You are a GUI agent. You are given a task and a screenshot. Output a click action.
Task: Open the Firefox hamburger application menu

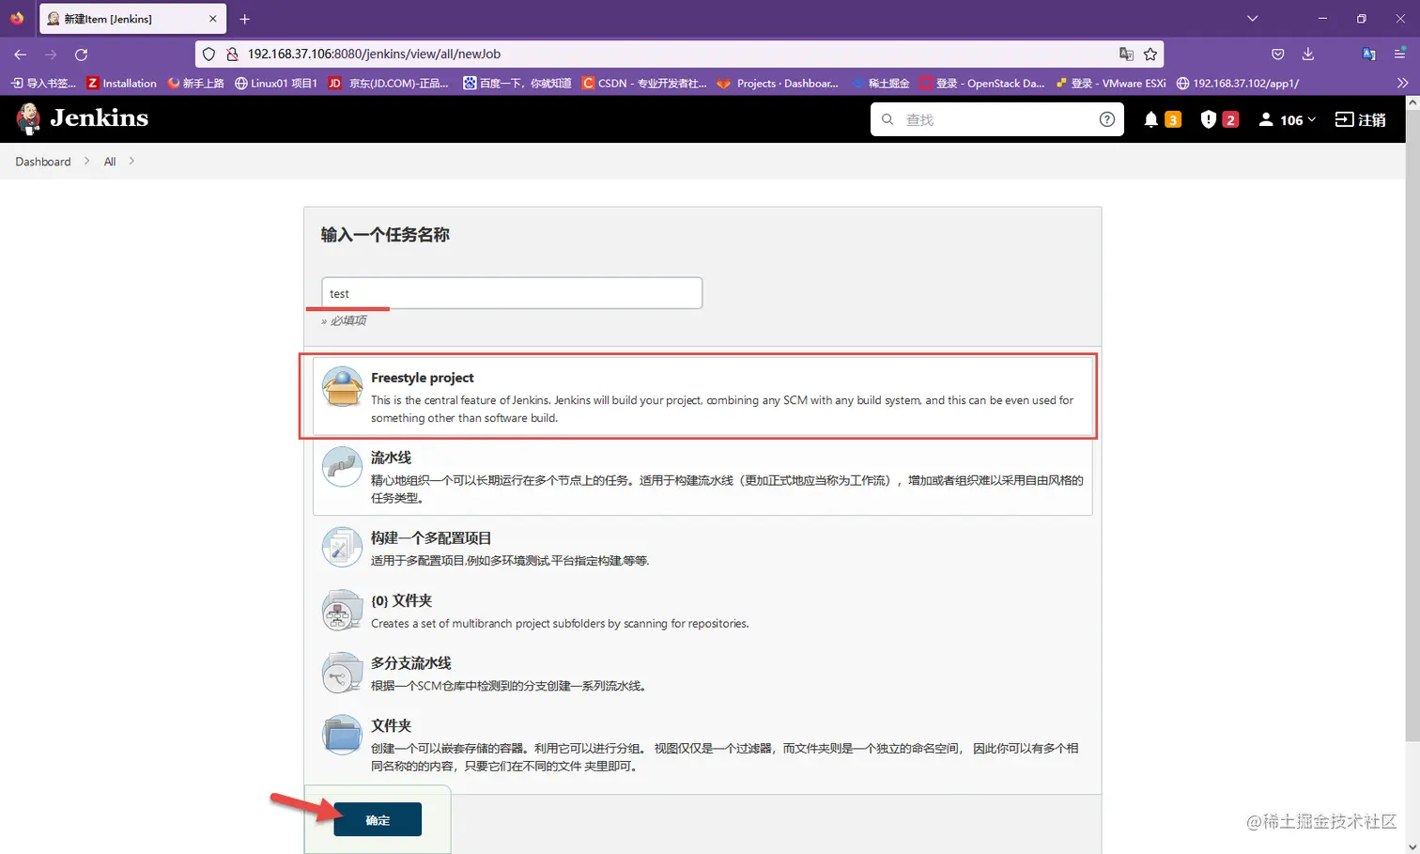[x=1398, y=54]
